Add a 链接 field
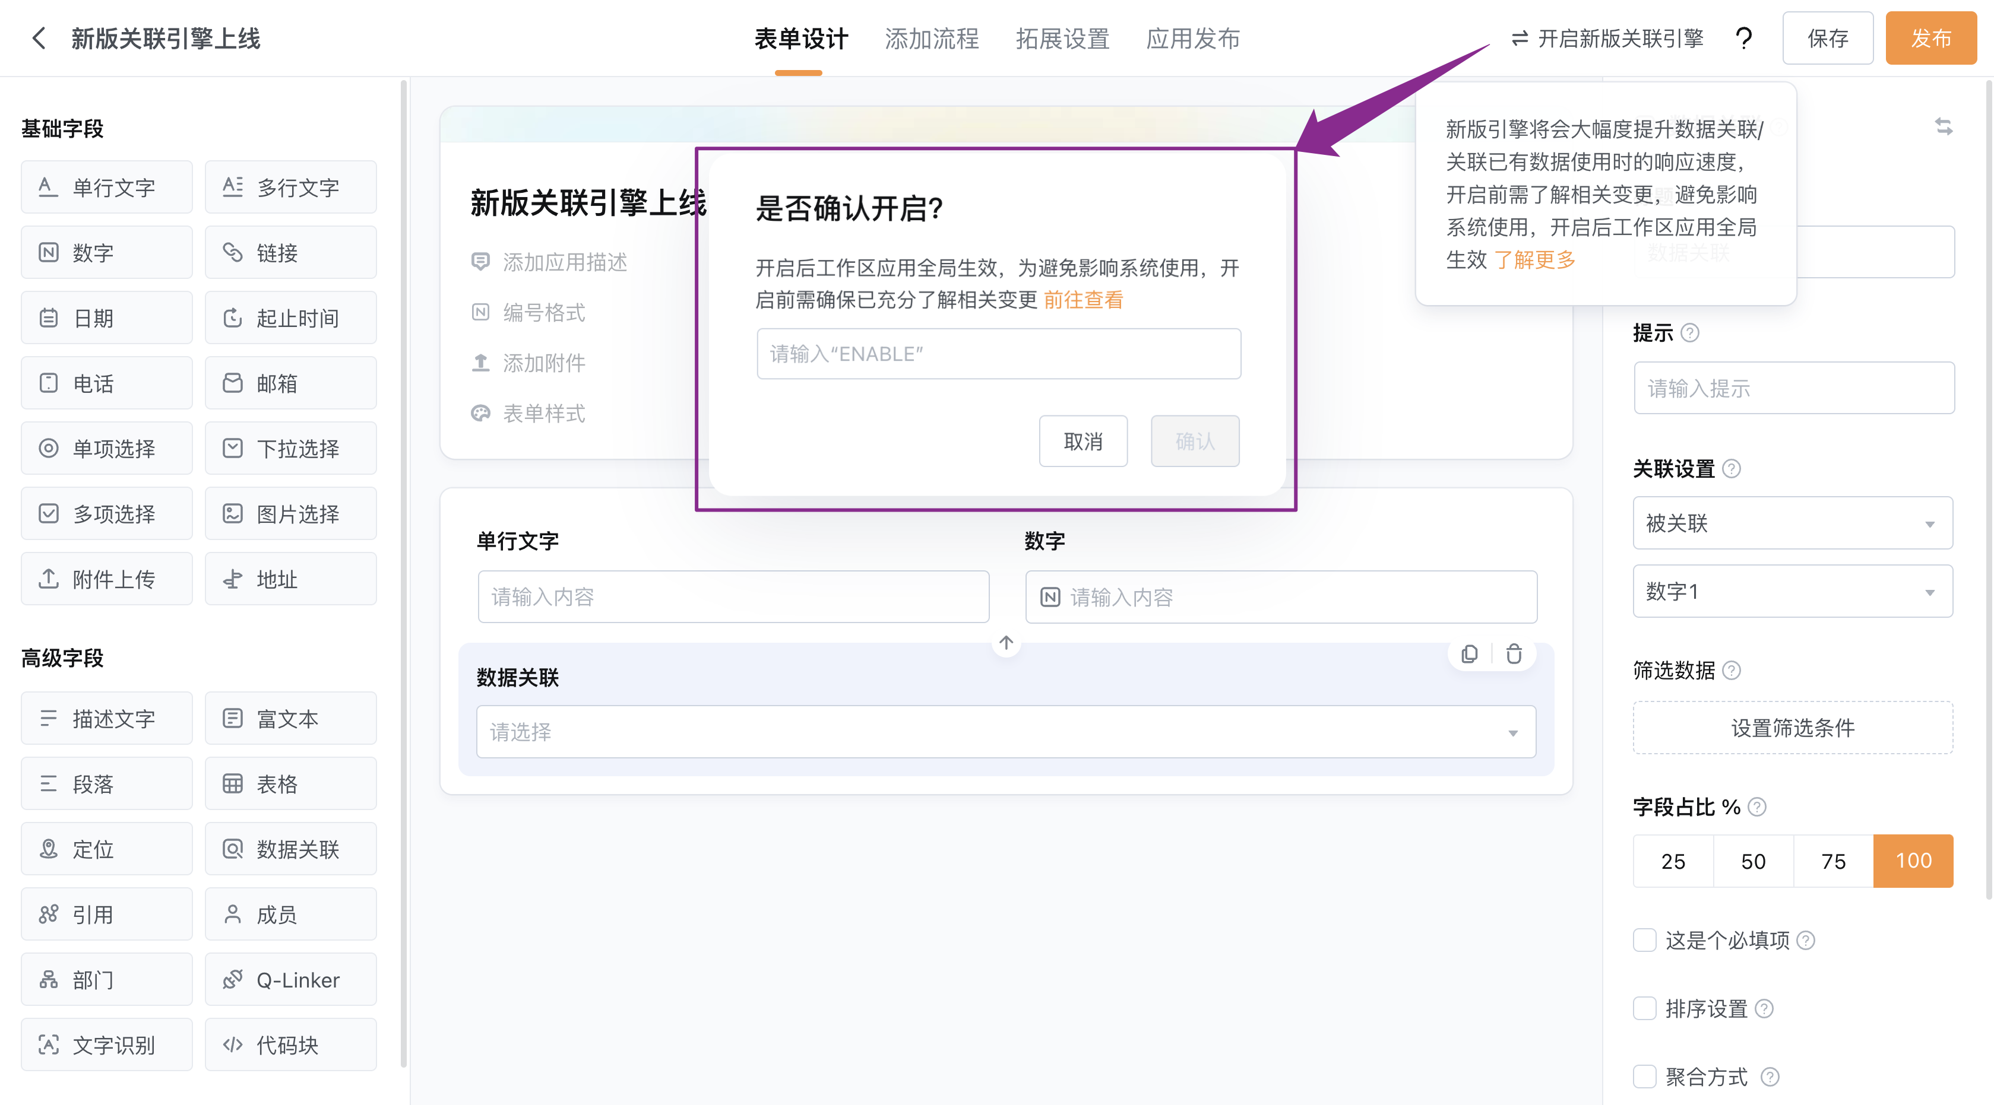This screenshot has height=1105, width=1994. (x=290, y=252)
